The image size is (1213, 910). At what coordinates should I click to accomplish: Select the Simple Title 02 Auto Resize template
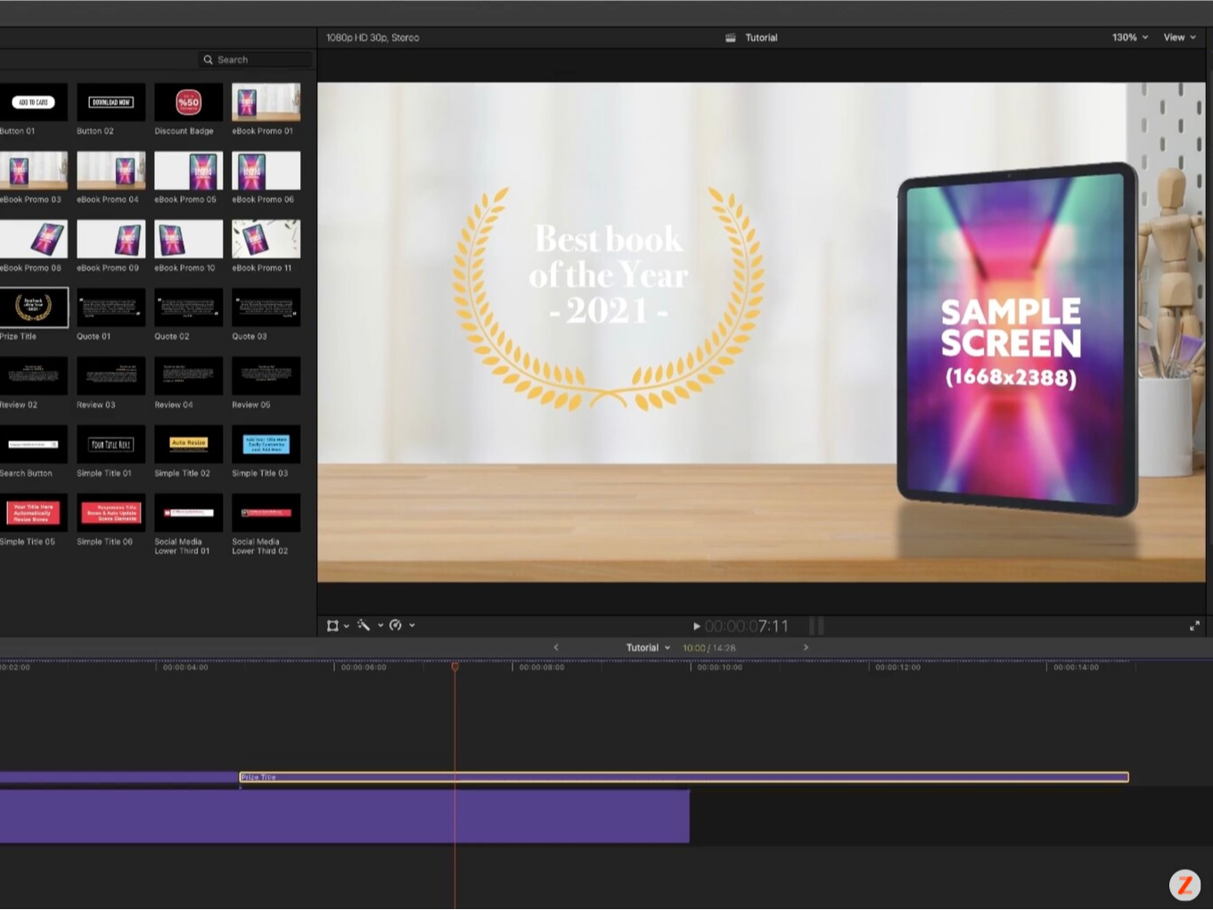coord(188,443)
